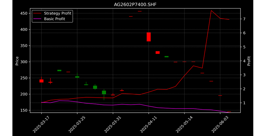Click the highest red price dash near 455
This screenshot has height=136, width=266.
pos(140,11)
